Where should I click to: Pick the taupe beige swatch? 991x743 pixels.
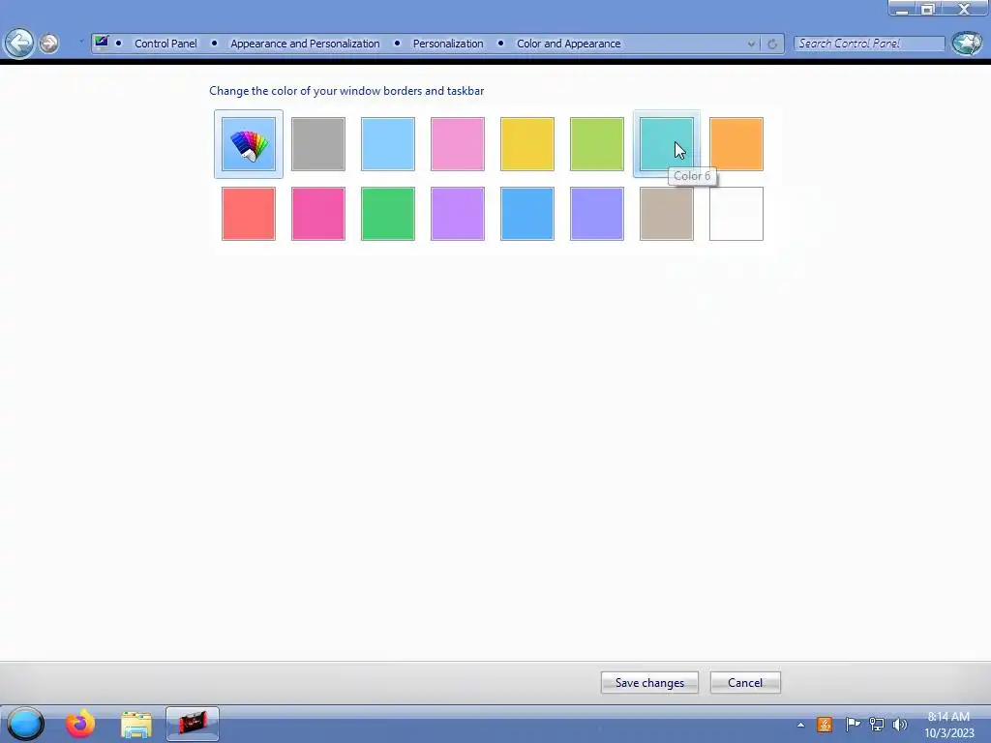point(666,214)
